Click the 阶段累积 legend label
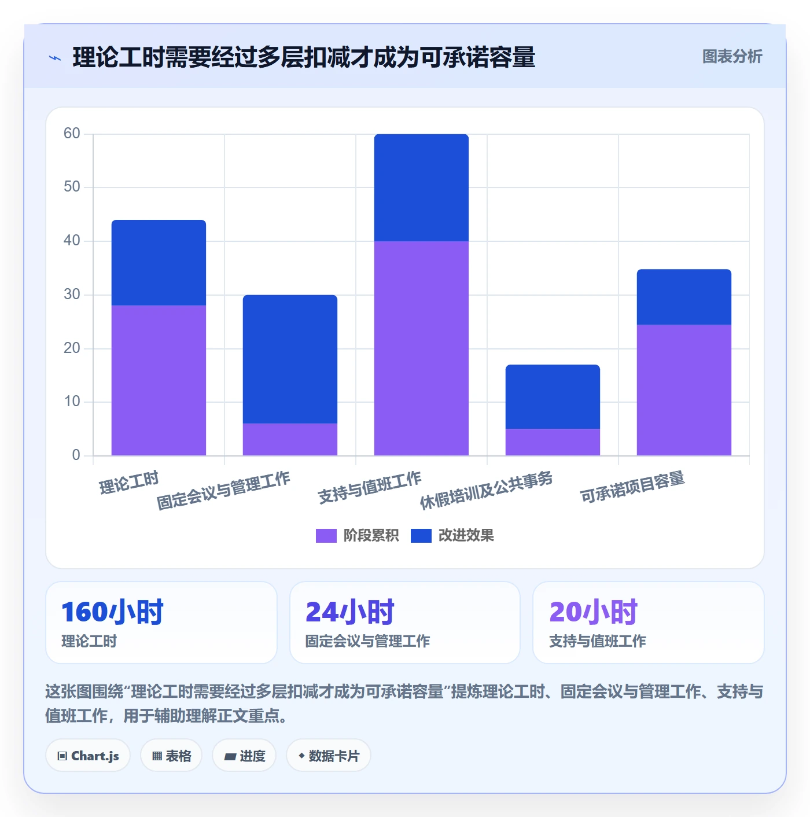 [x=371, y=536]
